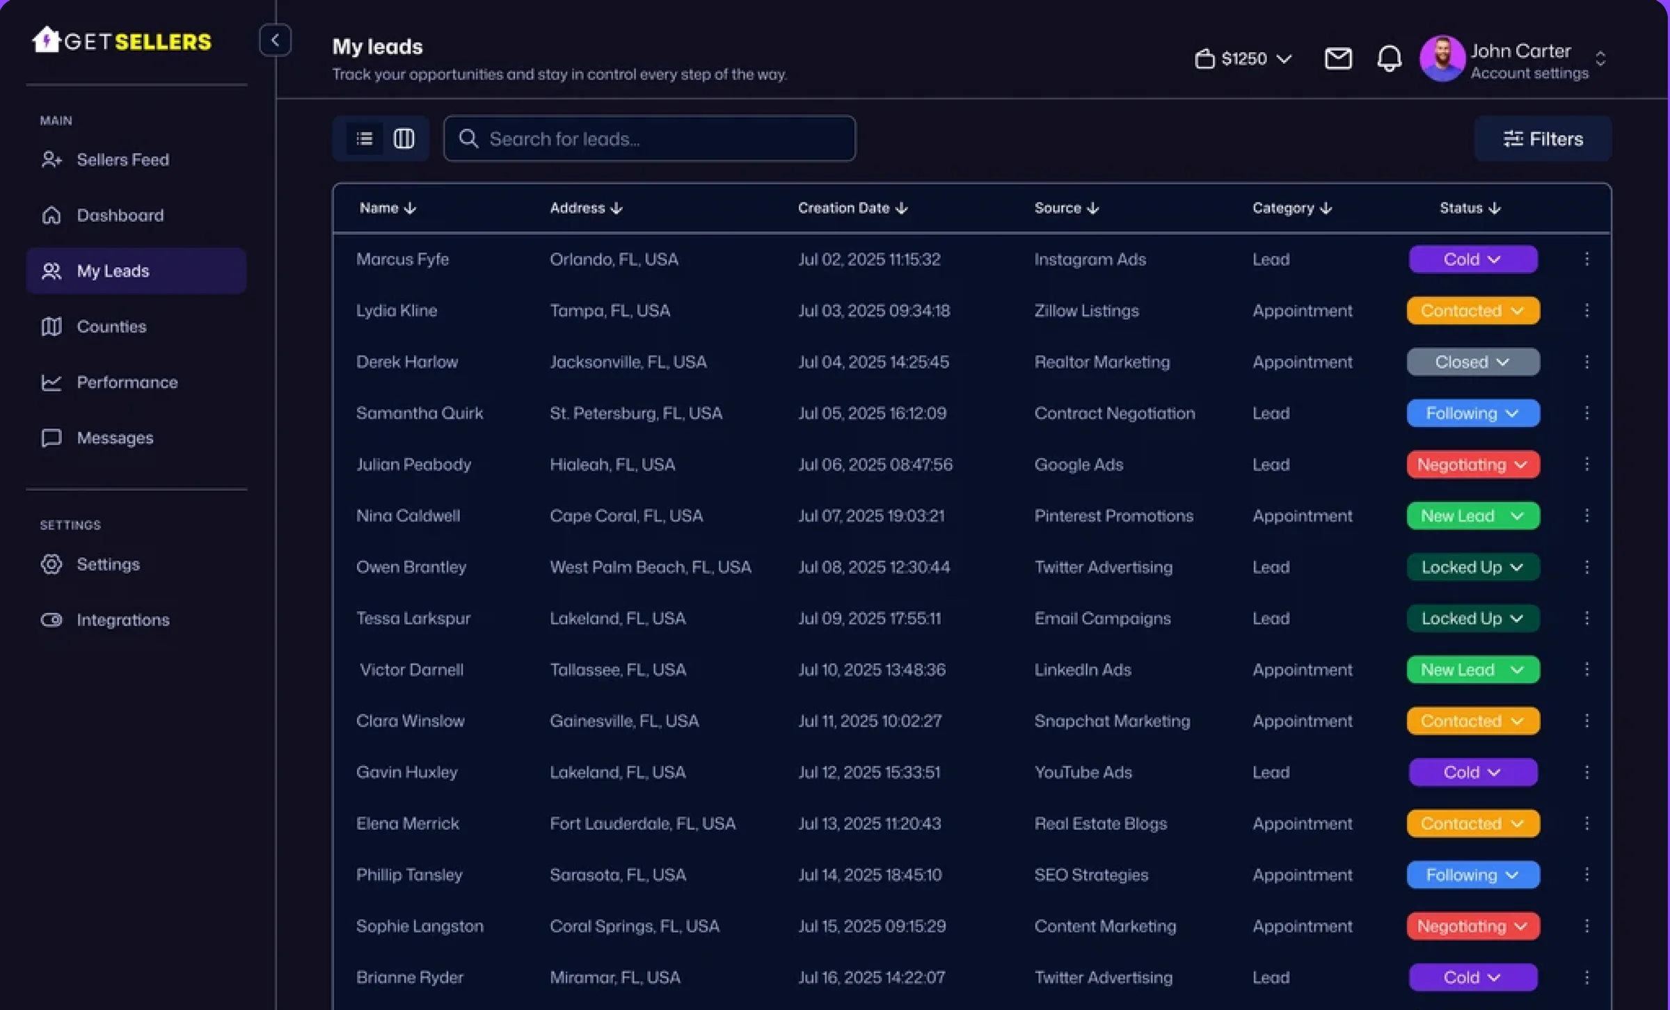Sort by Status column arrow
Screen dimensions: 1670x1010
[x=1495, y=208]
